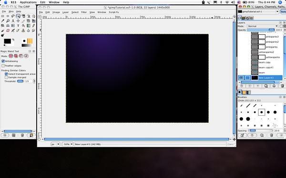Select the Color Picker eyedropper tool
Image resolution: width=286 pixels, height=178 pixels.
[2, 21]
